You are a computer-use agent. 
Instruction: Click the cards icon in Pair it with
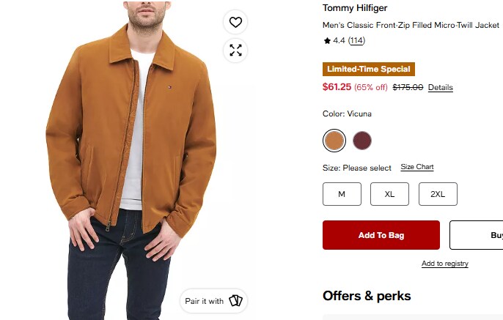coord(235,301)
